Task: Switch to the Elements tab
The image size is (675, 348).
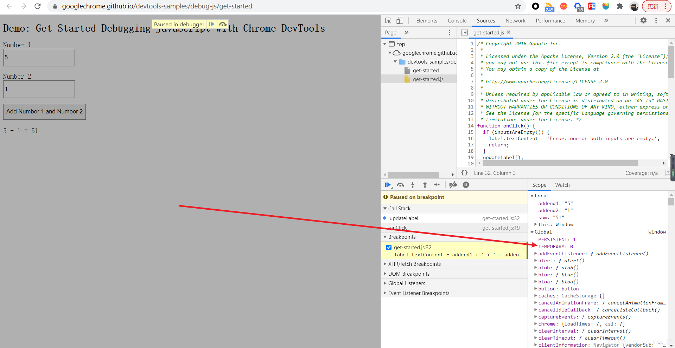Action: 427,21
